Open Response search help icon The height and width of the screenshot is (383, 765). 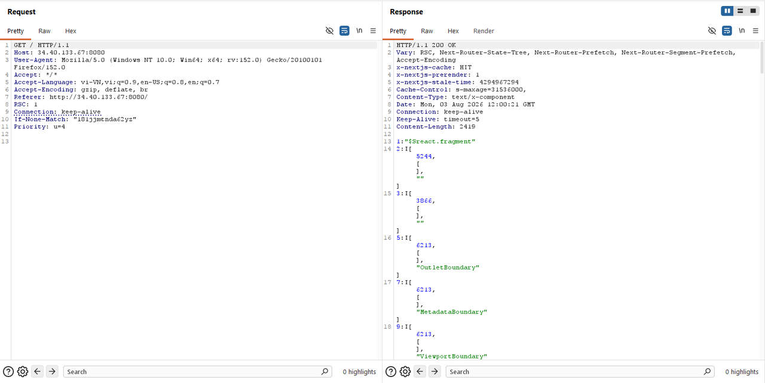(391, 372)
